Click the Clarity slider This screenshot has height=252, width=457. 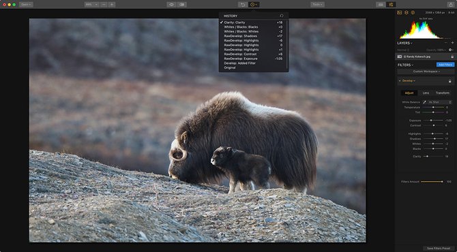point(433,156)
